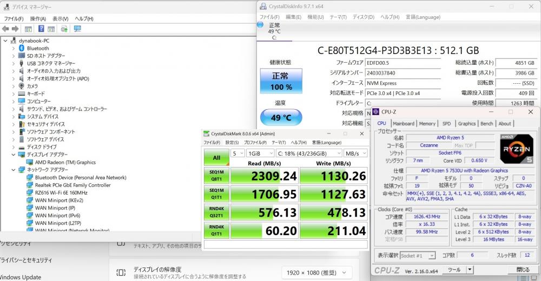Click 閉じる button in CPU-Z
541x281 pixels.
tap(523, 270)
